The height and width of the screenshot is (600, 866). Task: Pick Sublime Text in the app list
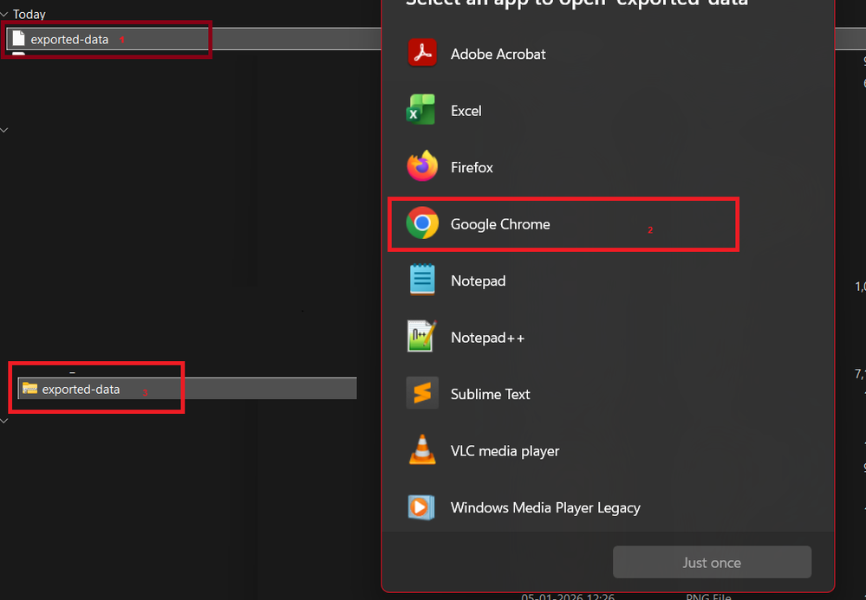coord(608,394)
